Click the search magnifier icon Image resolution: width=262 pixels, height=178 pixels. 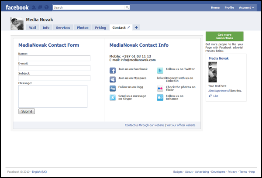pyautogui.click(x=127, y=7)
